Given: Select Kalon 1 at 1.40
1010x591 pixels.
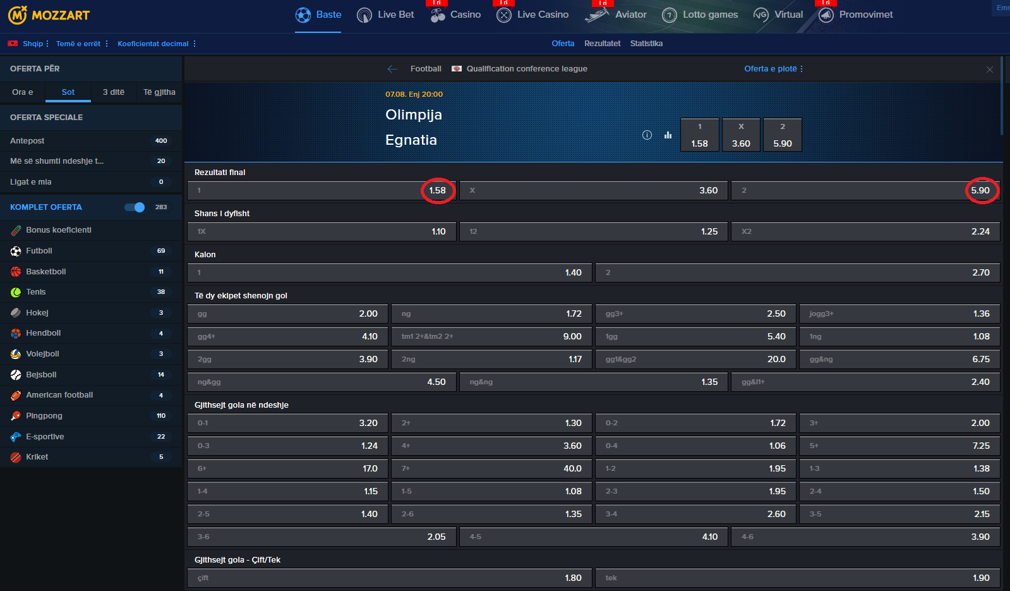Looking at the screenshot, I should [x=390, y=272].
